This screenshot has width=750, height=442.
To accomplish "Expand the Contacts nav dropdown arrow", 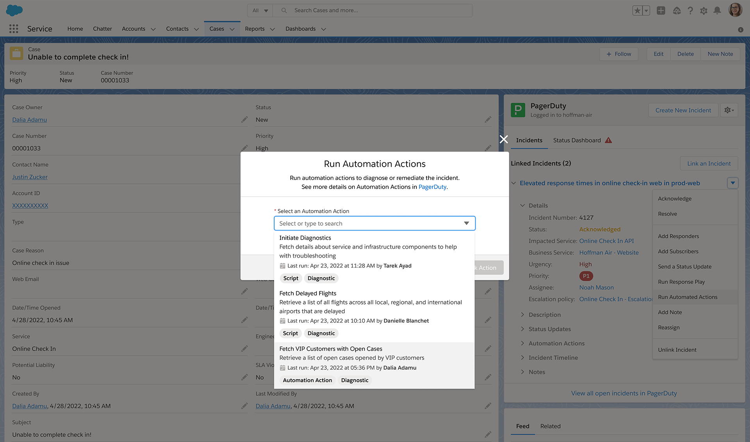I will click(x=196, y=29).
